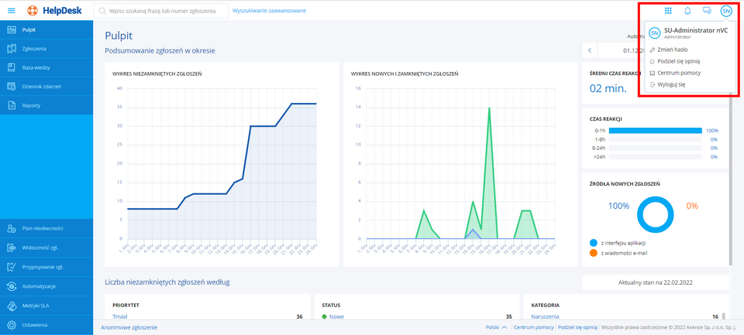Click the SN user avatar icon
744x335 pixels.
[x=725, y=11]
